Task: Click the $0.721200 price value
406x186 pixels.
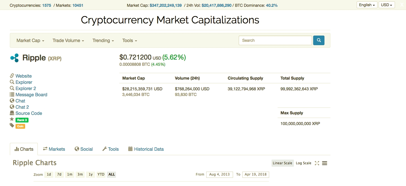Action: (135, 57)
